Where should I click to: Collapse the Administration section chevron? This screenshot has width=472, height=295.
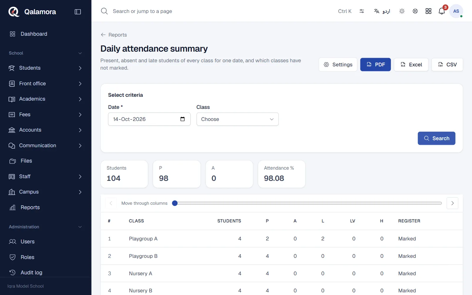click(80, 227)
